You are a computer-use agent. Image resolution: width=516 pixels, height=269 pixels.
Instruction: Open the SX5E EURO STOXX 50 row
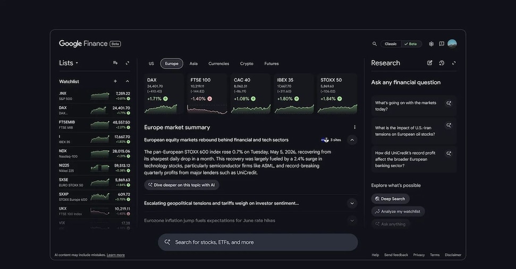click(95, 183)
